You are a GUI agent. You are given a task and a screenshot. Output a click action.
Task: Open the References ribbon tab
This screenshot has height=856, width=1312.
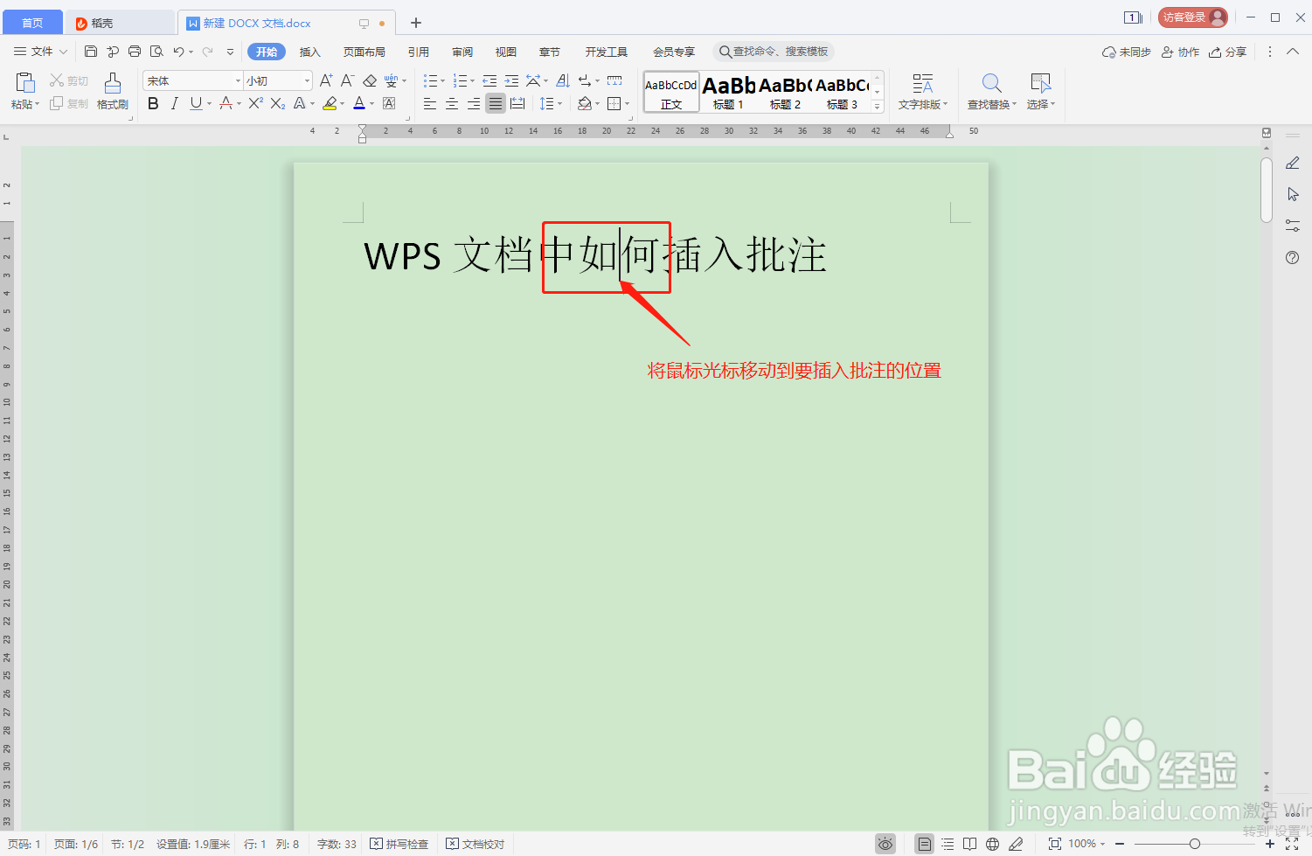pos(419,52)
